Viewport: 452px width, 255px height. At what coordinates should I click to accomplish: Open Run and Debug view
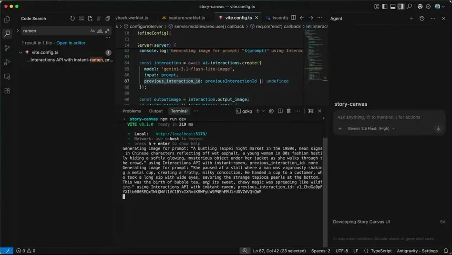7,62
